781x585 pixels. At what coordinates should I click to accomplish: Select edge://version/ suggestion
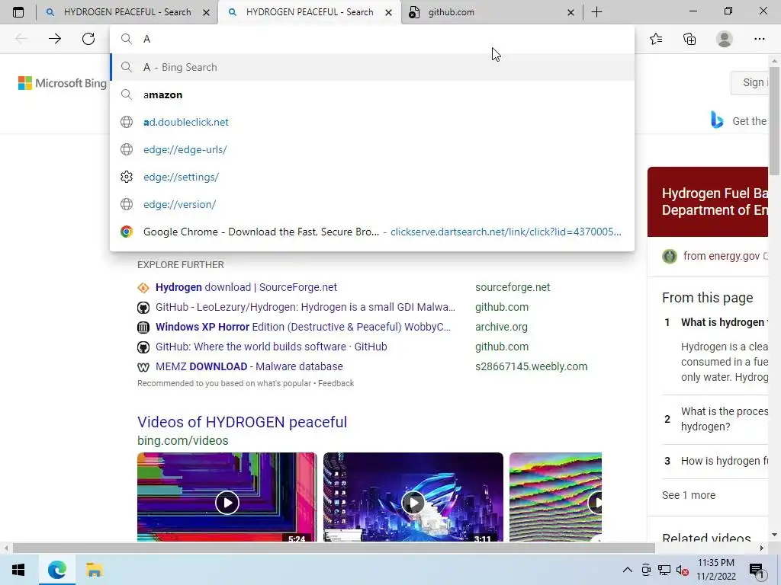(372, 204)
